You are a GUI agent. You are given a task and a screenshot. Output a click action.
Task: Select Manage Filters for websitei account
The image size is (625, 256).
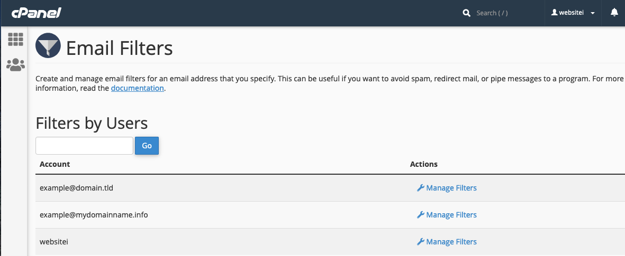pyautogui.click(x=451, y=242)
